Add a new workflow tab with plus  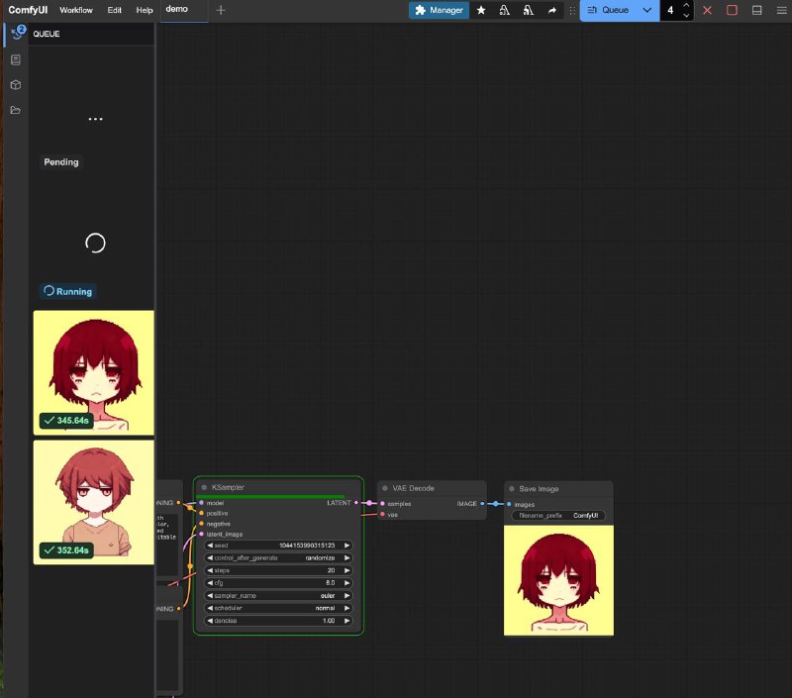pyautogui.click(x=221, y=10)
